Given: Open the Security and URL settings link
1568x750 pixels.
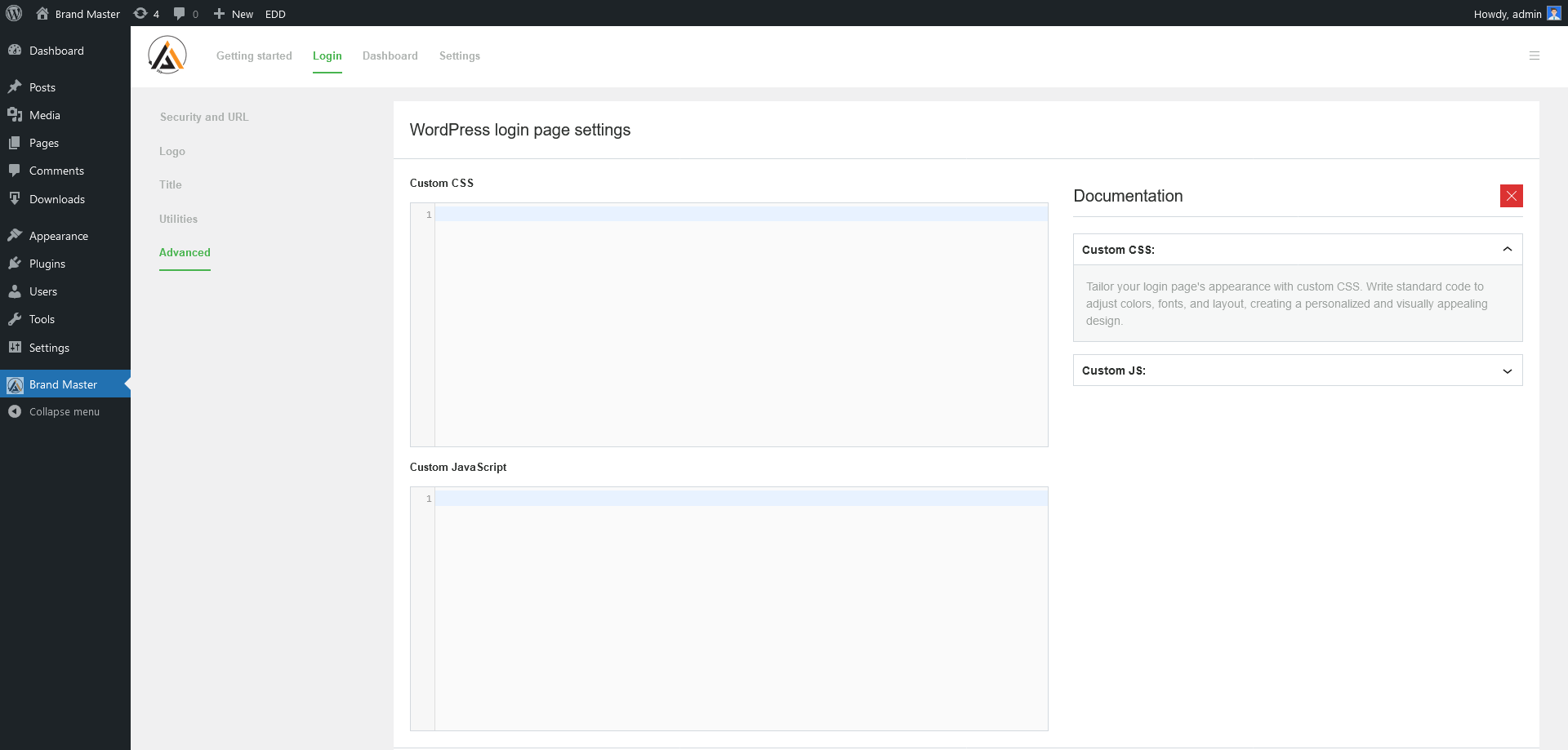Looking at the screenshot, I should (203, 117).
